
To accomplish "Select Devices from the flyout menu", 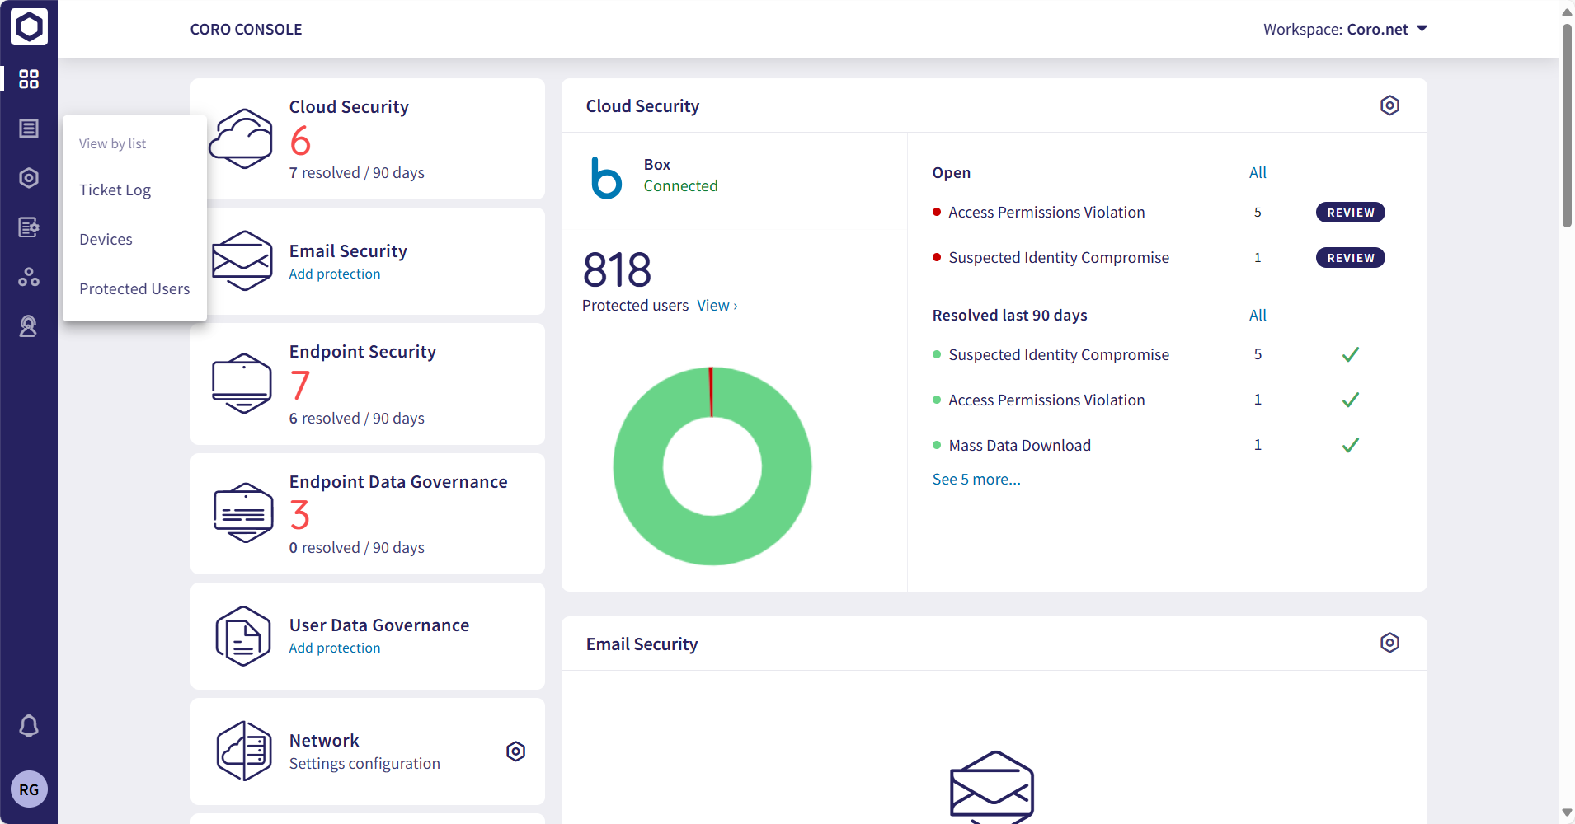I will click(106, 240).
